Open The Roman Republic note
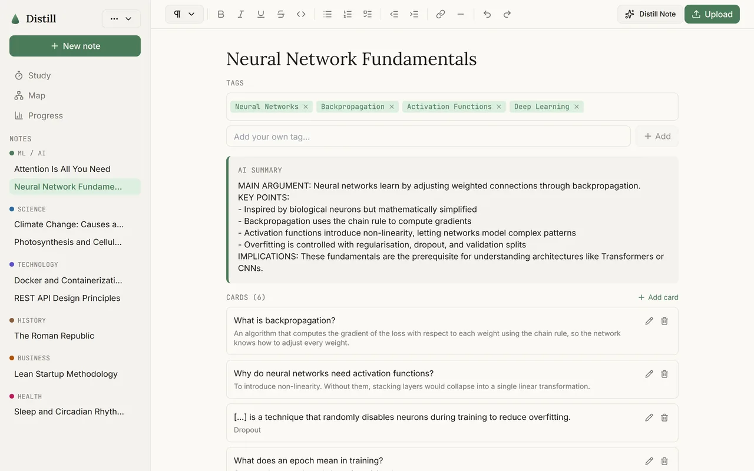The width and height of the screenshot is (754, 471). 75,336
